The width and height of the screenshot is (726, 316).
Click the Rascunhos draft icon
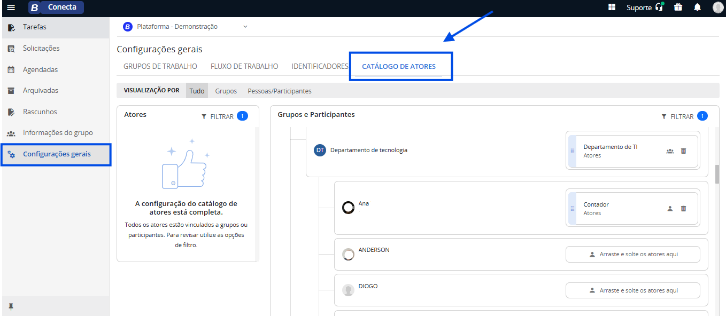pyautogui.click(x=11, y=112)
